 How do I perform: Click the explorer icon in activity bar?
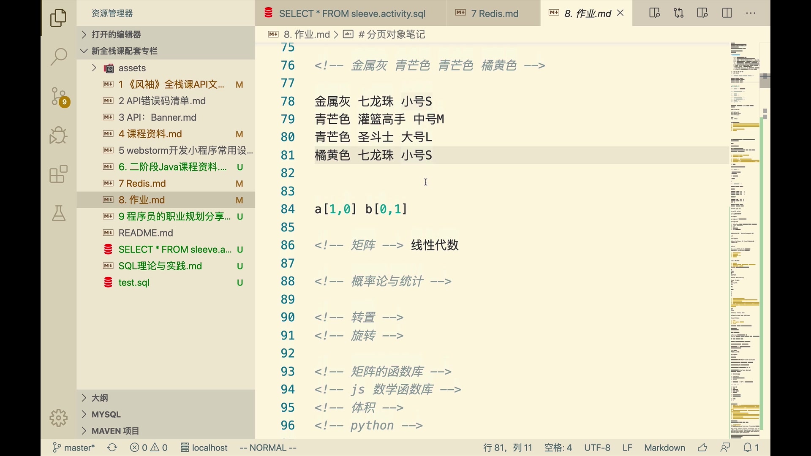(x=58, y=17)
